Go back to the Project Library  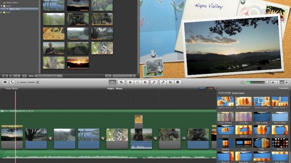pyautogui.click(x=12, y=88)
